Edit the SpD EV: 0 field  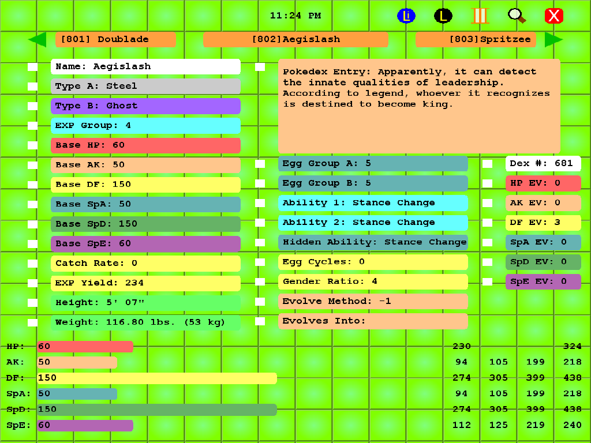tap(543, 262)
